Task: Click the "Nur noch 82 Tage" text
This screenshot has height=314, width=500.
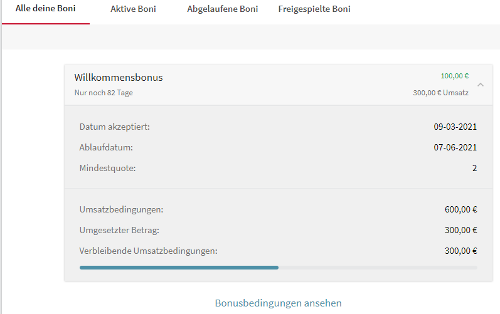Action: tap(104, 93)
